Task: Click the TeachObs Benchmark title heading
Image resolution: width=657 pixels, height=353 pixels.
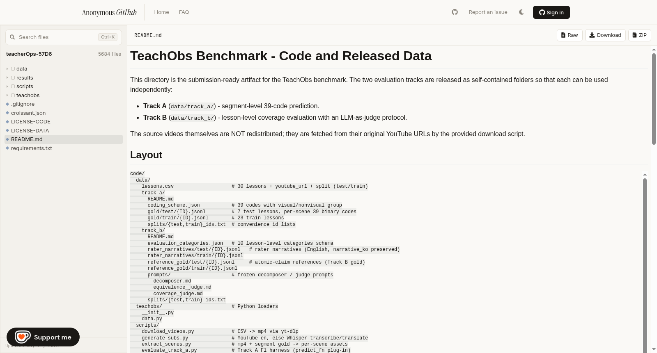Action: (281, 56)
